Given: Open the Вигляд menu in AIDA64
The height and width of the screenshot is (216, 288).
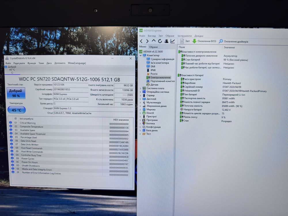Looking at the screenshot, I should coord(152,36).
